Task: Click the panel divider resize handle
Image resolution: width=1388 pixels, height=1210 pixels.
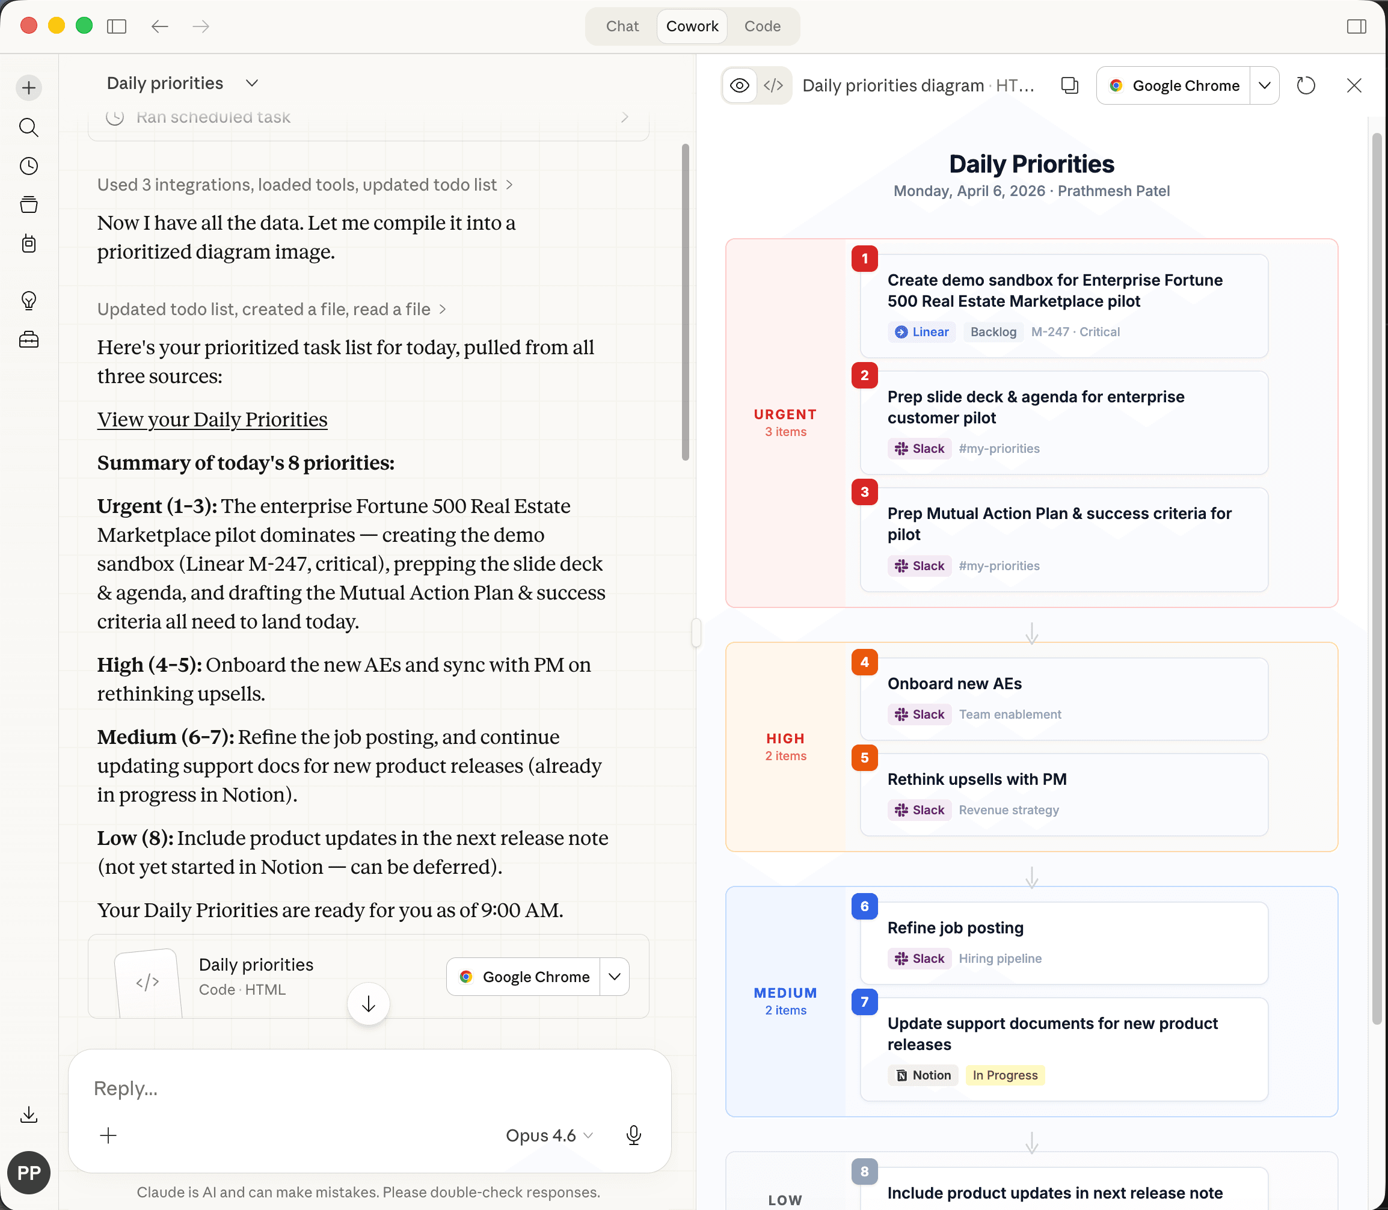Action: pos(696,633)
